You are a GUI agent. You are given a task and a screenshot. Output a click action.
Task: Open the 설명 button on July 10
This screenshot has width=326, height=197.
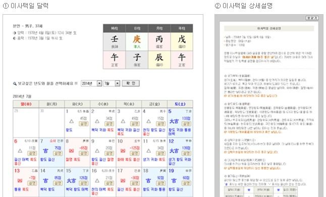coord(135,154)
